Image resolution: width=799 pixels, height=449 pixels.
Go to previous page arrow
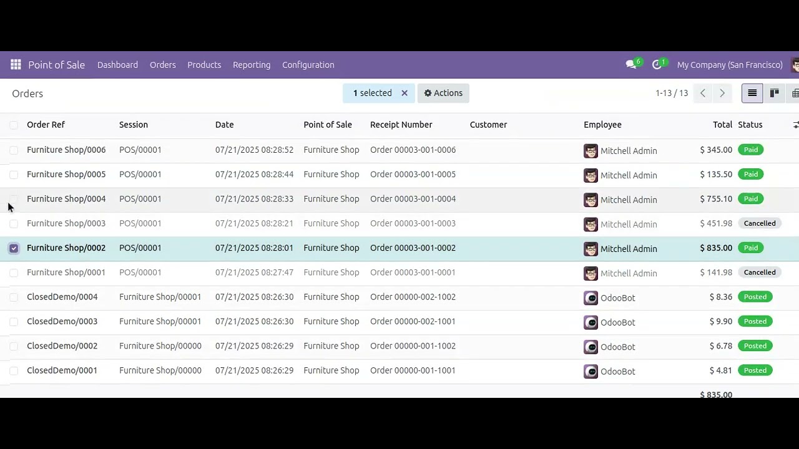click(x=703, y=93)
